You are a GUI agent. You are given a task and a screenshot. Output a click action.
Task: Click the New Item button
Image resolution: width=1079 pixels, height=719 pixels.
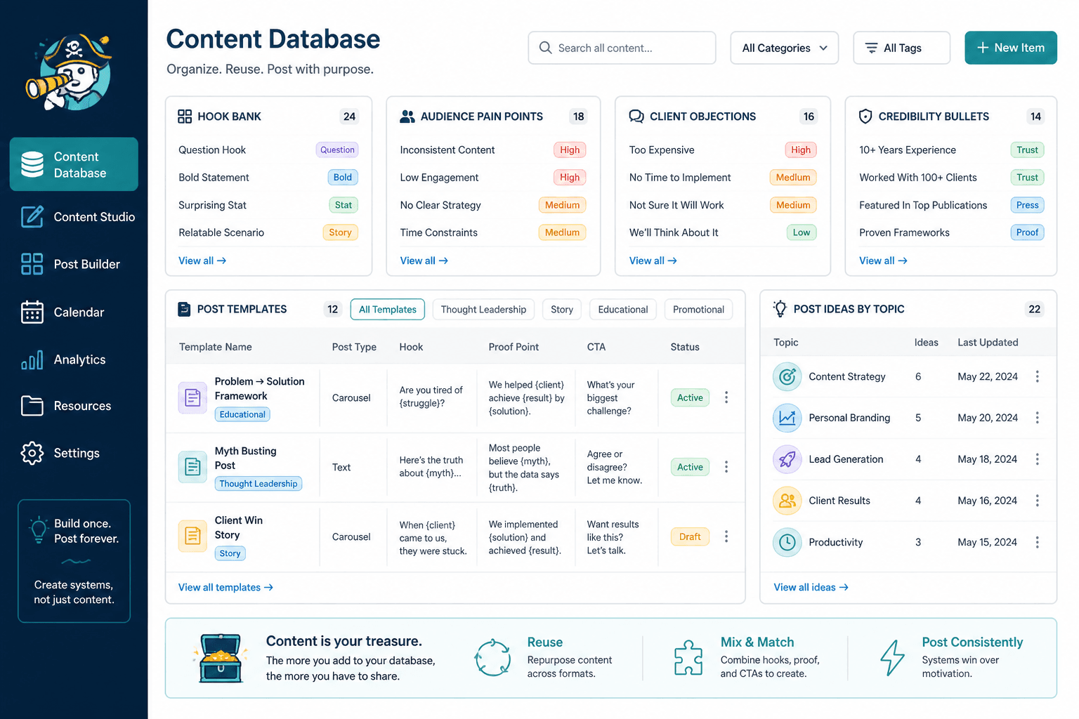click(1011, 48)
